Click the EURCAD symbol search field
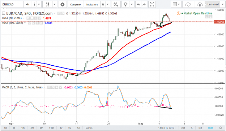 (12, 4)
